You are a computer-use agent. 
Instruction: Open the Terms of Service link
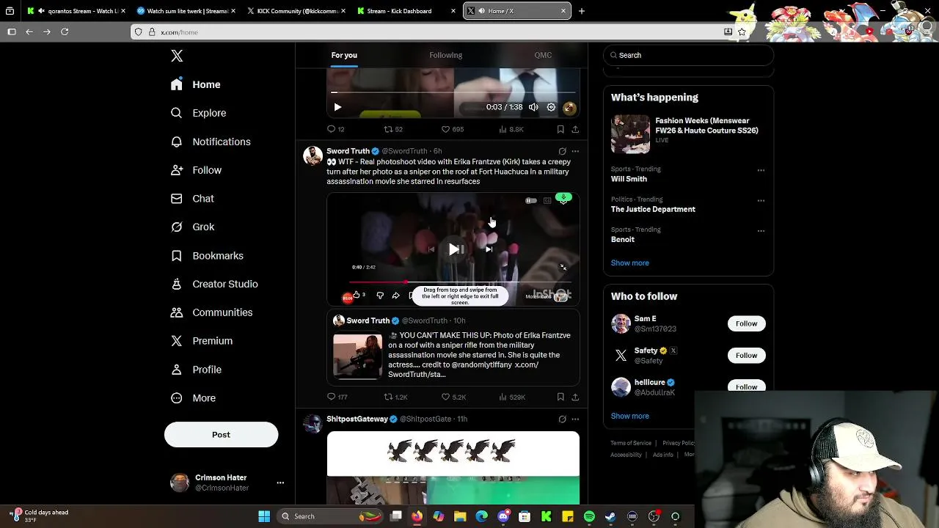point(631,443)
